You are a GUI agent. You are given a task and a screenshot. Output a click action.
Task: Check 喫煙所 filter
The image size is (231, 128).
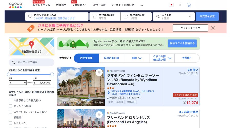pos(11,118)
